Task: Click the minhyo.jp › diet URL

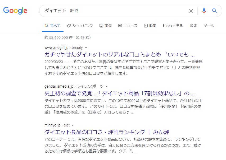Action: click(57, 125)
